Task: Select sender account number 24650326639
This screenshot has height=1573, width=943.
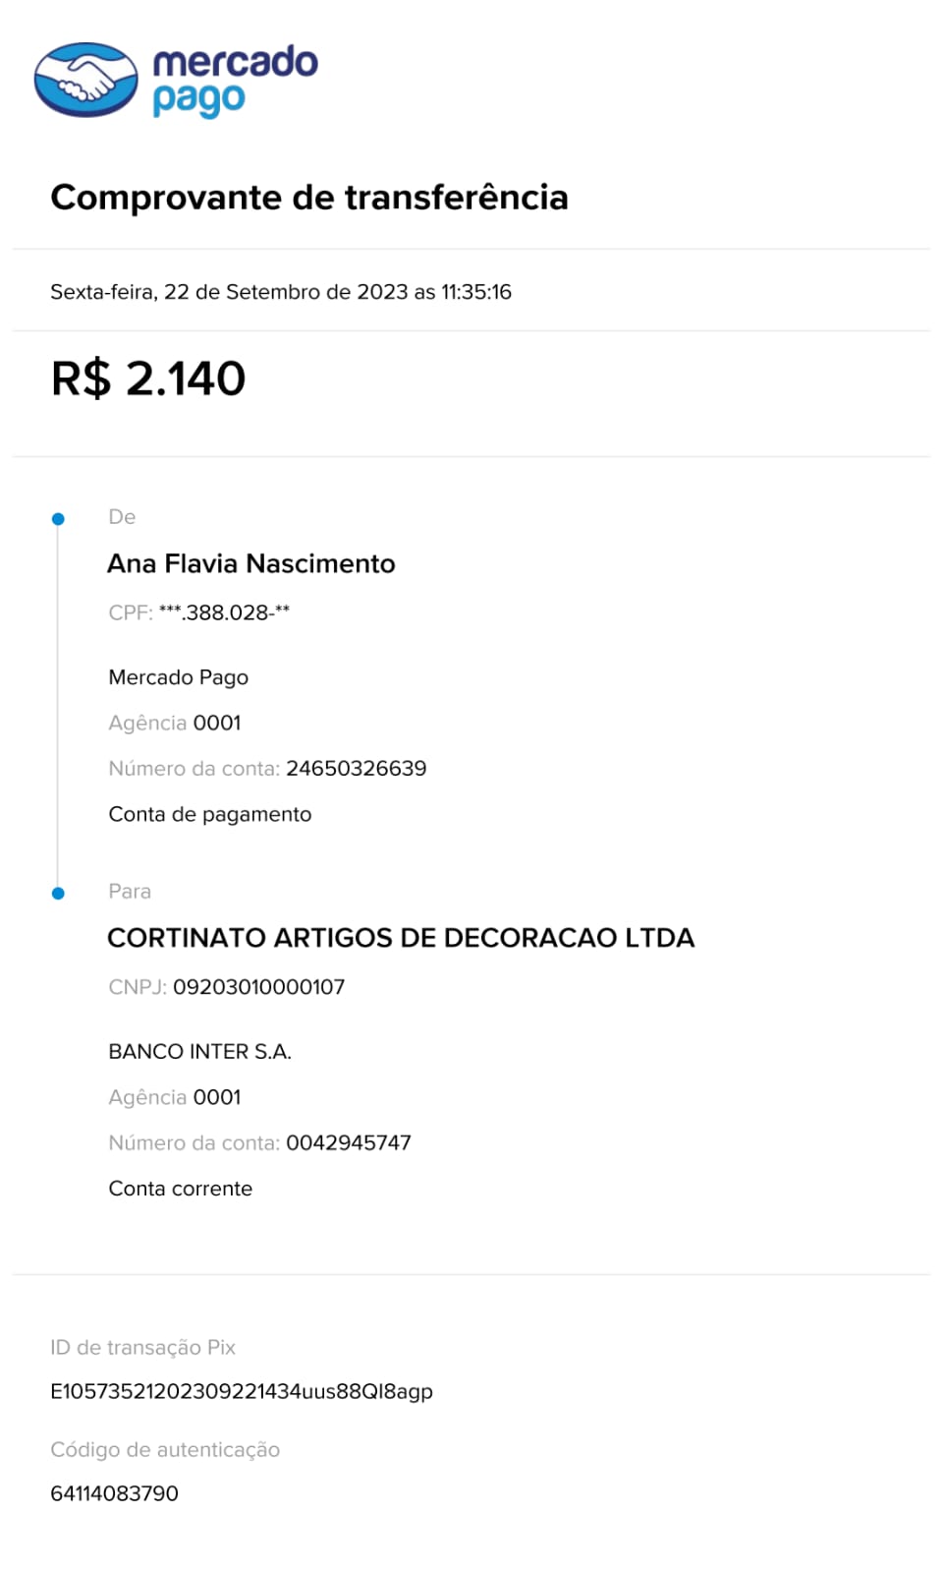Action: click(x=357, y=768)
